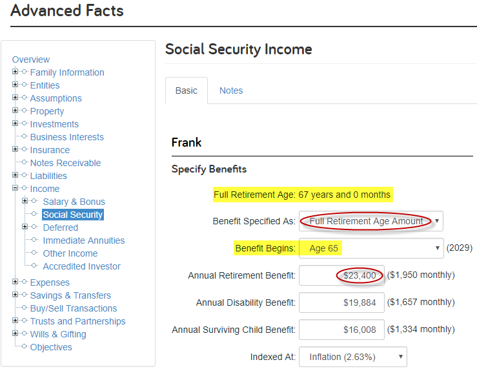Expand the Assumptions tree node
This screenshot has height=371, width=477.
click(x=15, y=98)
